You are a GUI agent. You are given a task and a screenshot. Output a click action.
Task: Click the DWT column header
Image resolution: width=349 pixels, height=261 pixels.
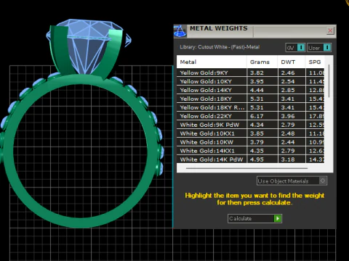292,62
